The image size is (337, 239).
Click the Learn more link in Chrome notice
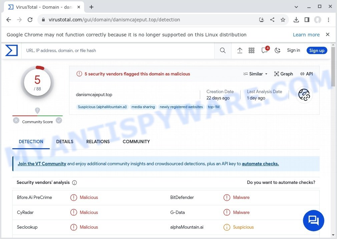(x=306, y=35)
